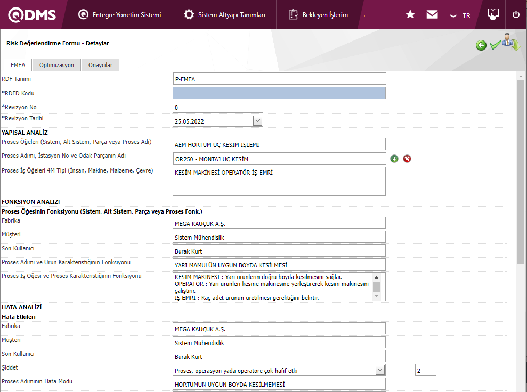This screenshot has height=392, width=527.
Task: Open Sistem Altyapı Tanımları menu
Action: tap(224, 15)
